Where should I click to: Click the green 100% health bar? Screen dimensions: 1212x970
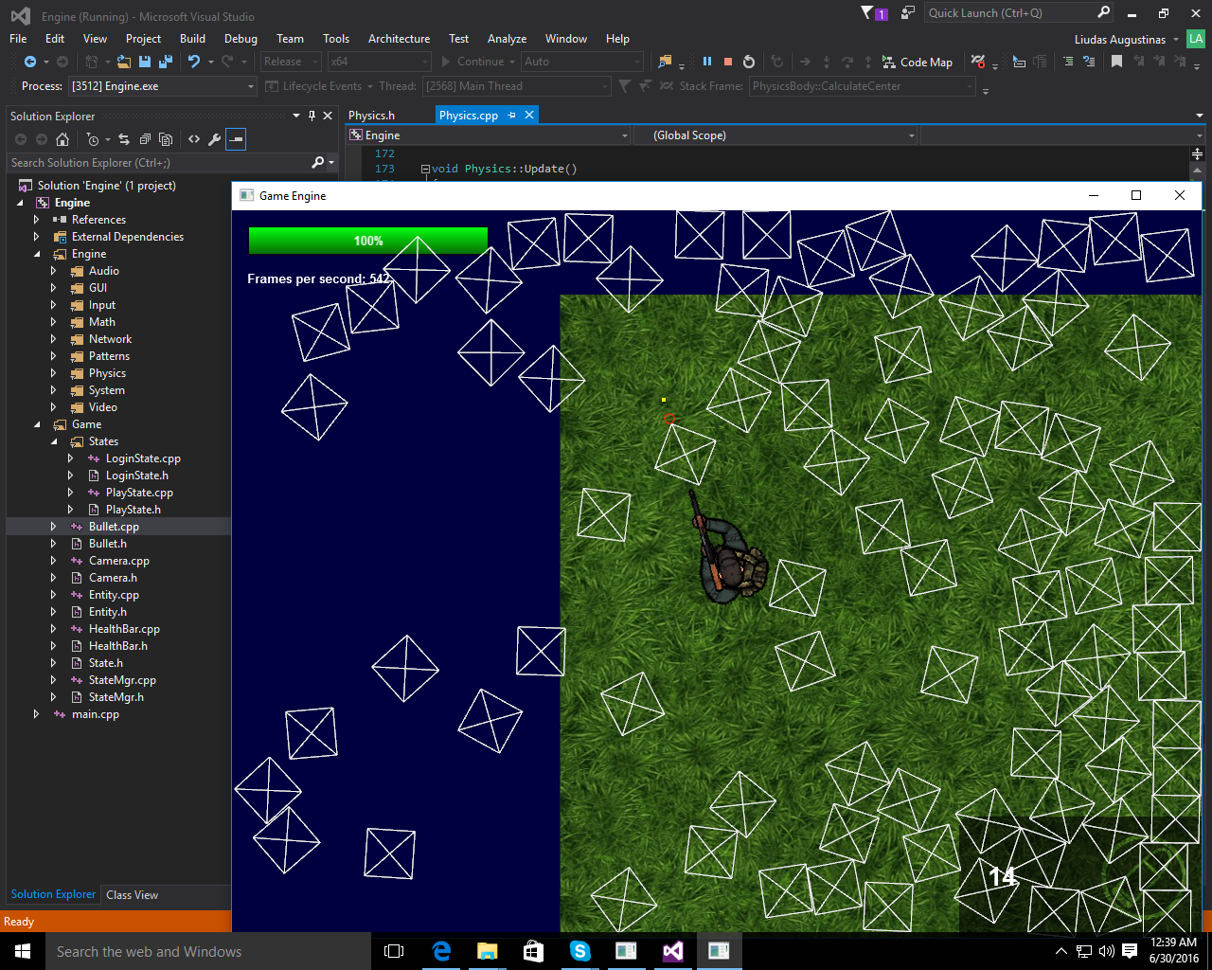(368, 241)
